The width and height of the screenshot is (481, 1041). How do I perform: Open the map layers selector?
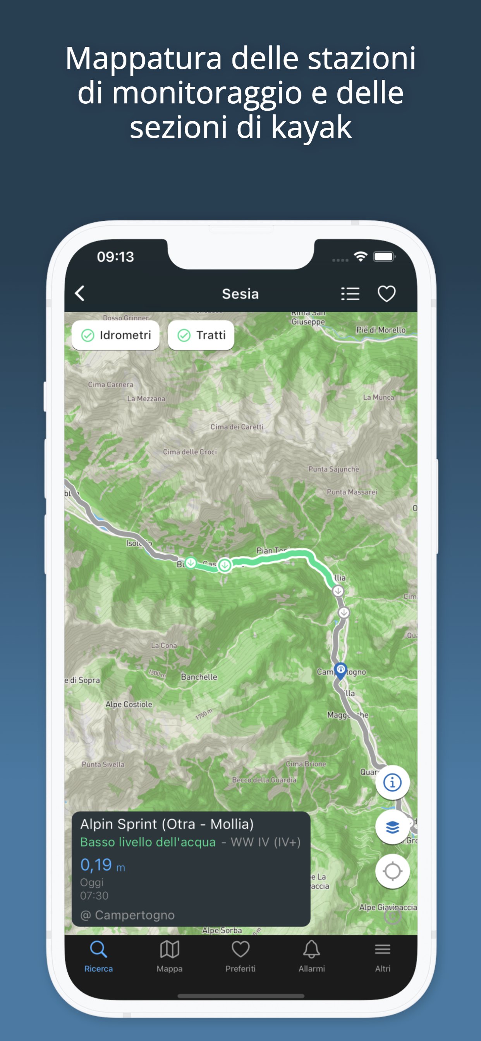pyautogui.click(x=392, y=827)
